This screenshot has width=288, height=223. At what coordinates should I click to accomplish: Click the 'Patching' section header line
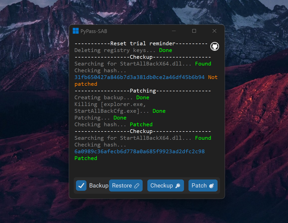[x=143, y=91]
